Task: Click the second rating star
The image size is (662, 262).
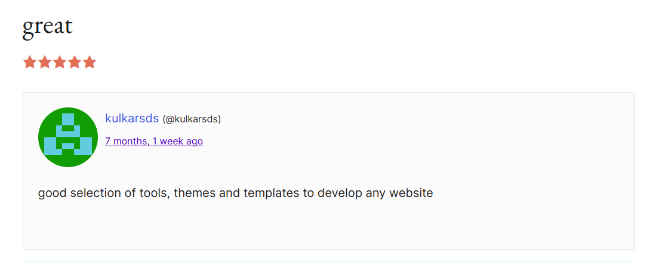Action: coord(45,62)
